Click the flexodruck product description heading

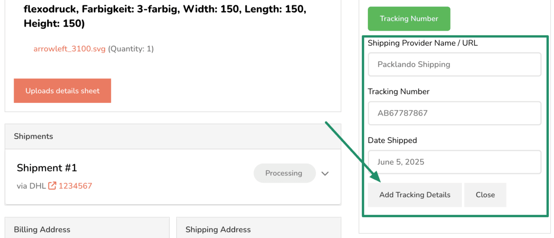pos(165,17)
